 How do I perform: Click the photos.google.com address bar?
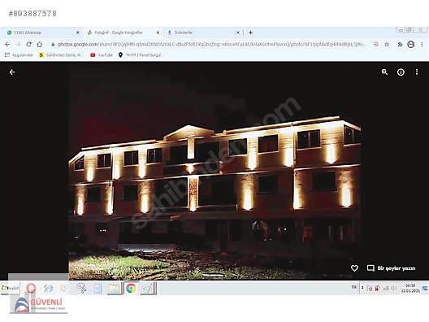210,45
